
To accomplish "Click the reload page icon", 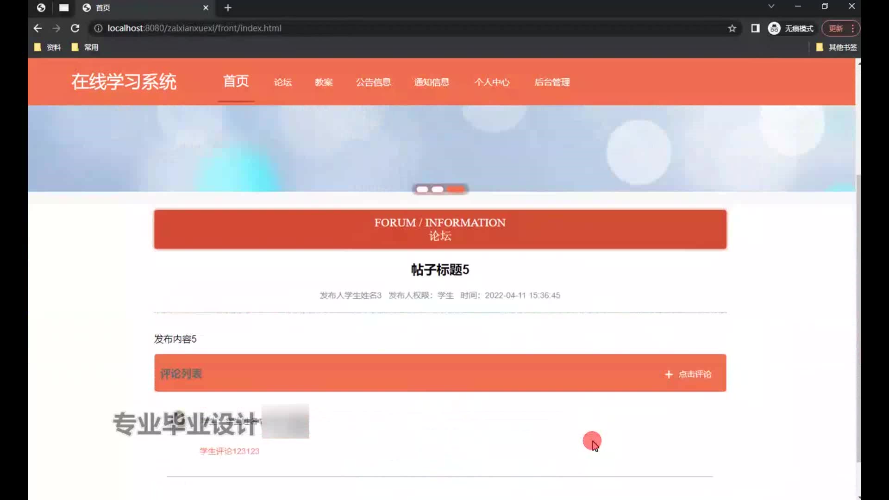I will 75,28.
